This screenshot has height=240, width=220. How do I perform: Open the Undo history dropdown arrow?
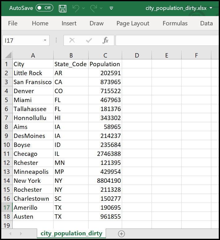click(83, 8)
